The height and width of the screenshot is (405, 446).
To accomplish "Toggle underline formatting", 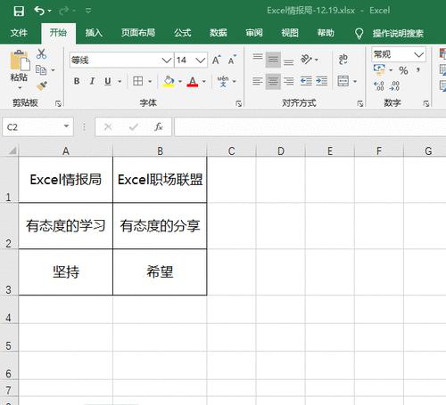I will [108, 81].
